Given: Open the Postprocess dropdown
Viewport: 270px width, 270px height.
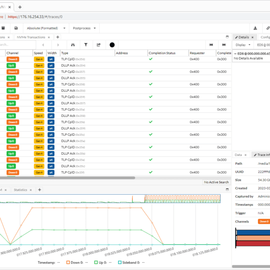Looking at the screenshot, I should point(84,28).
